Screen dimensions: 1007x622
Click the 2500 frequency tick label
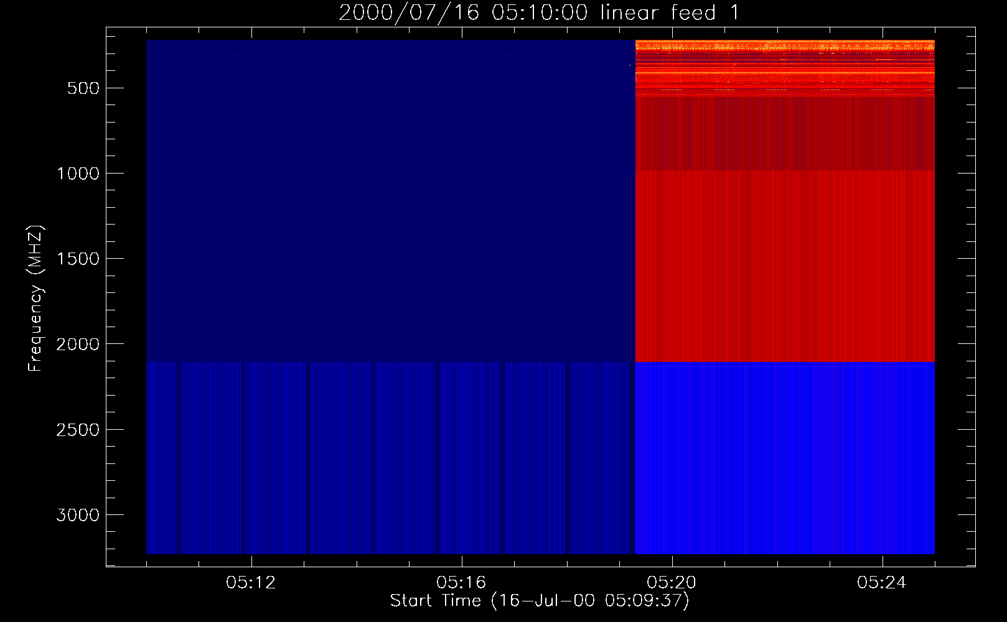[x=78, y=430]
